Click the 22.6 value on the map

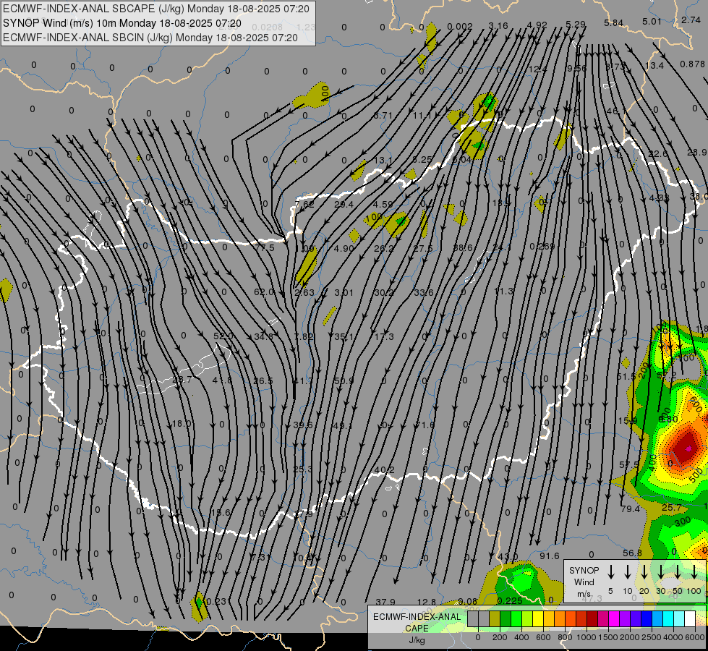[x=658, y=153]
